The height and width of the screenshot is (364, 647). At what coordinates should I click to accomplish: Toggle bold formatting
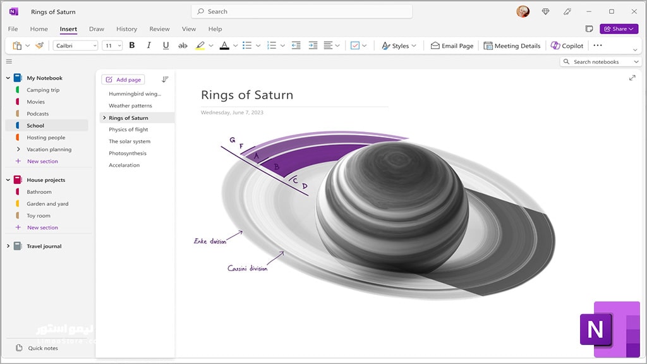click(x=132, y=45)
